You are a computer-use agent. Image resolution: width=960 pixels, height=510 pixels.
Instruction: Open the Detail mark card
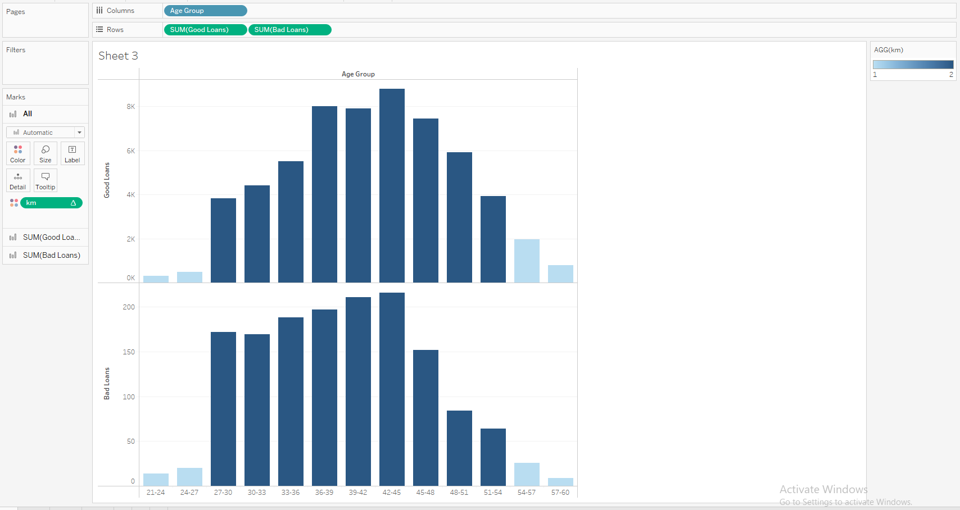(18, 180)
